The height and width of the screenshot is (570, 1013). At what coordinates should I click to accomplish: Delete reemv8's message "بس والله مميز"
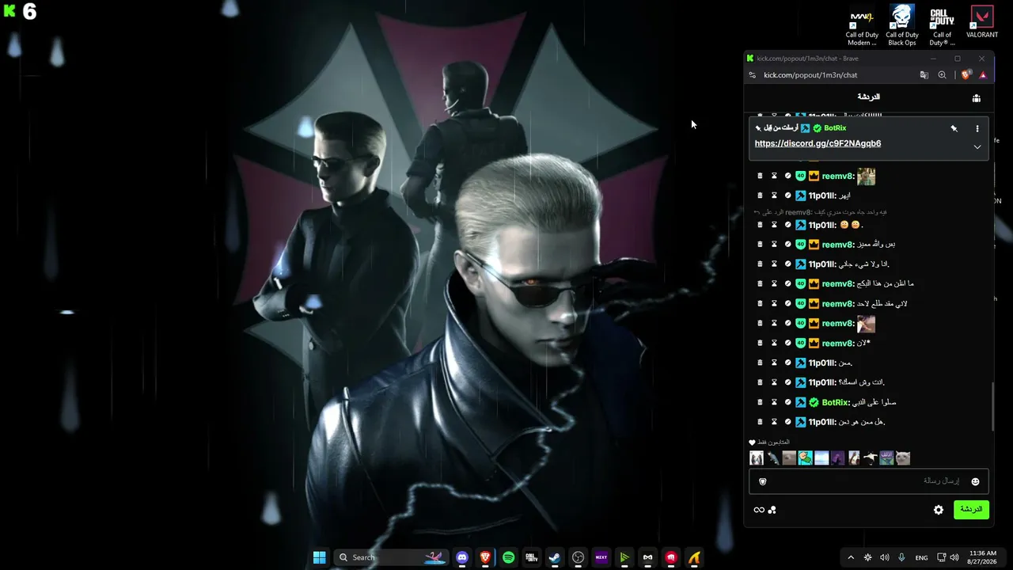tap(760, 245)
